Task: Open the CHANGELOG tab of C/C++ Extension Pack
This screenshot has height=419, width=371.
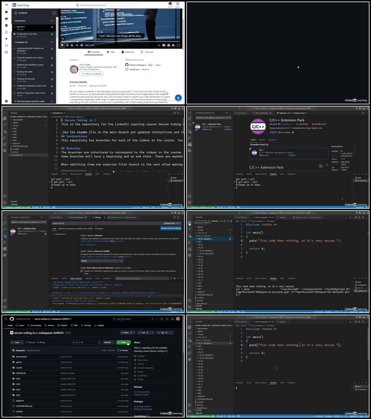Action: (x=272, y=140)
